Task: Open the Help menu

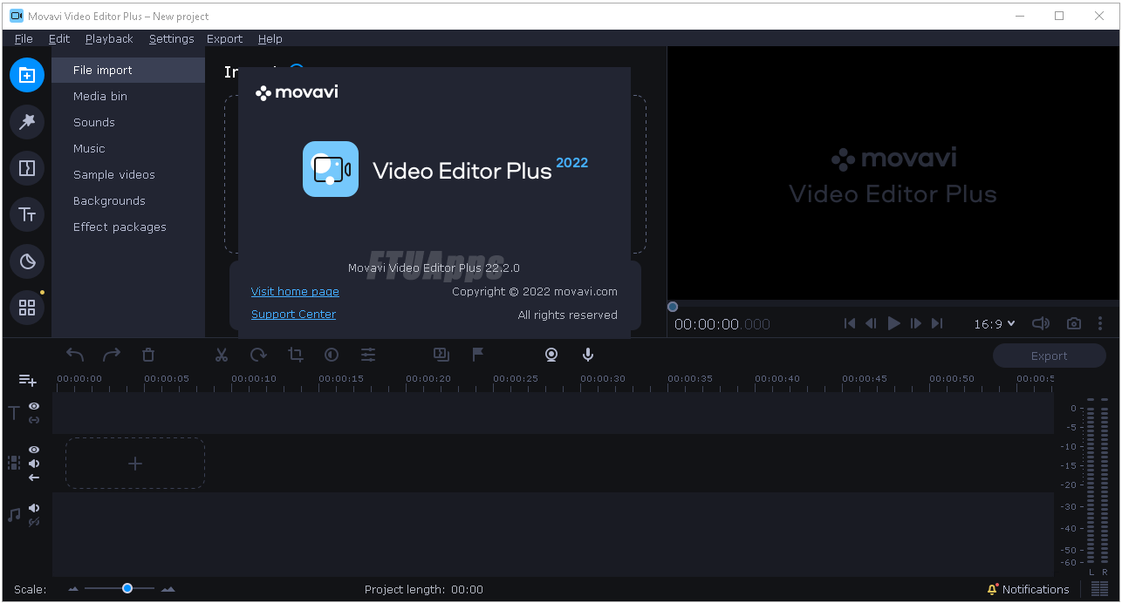Action: [270, 38]
